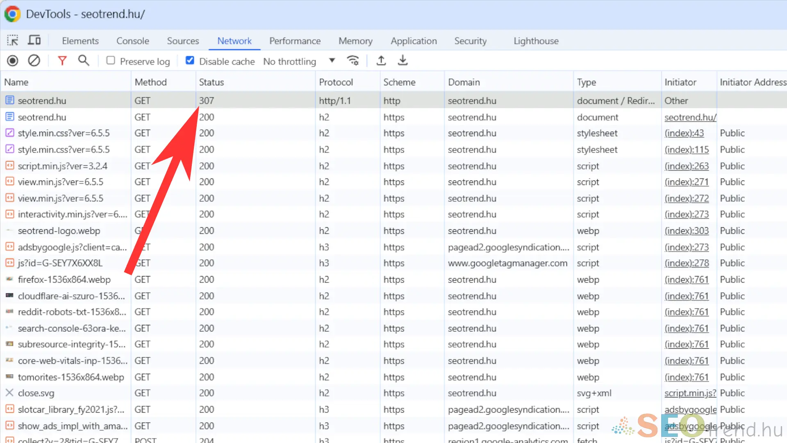This screenshot has height=443, width=787.
Task: Click the X icon beside close.svg
Action: coord(9,393)
